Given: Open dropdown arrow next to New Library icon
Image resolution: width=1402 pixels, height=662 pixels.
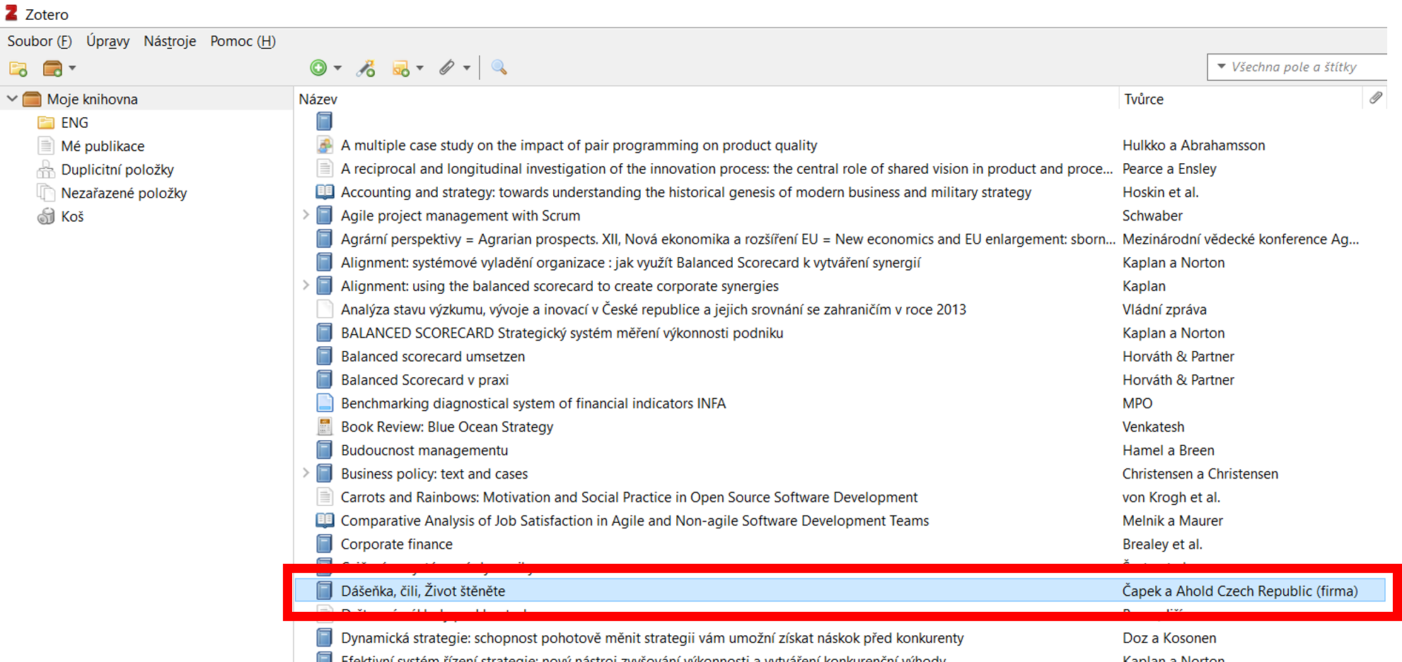Looking at the screenshot, I should pyautogui.click(x=72, y=69).
